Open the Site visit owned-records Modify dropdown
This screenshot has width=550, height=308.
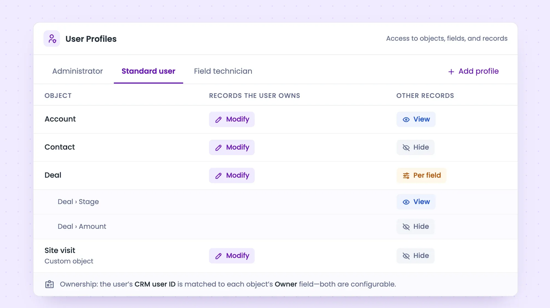click(x=232, y=256)
